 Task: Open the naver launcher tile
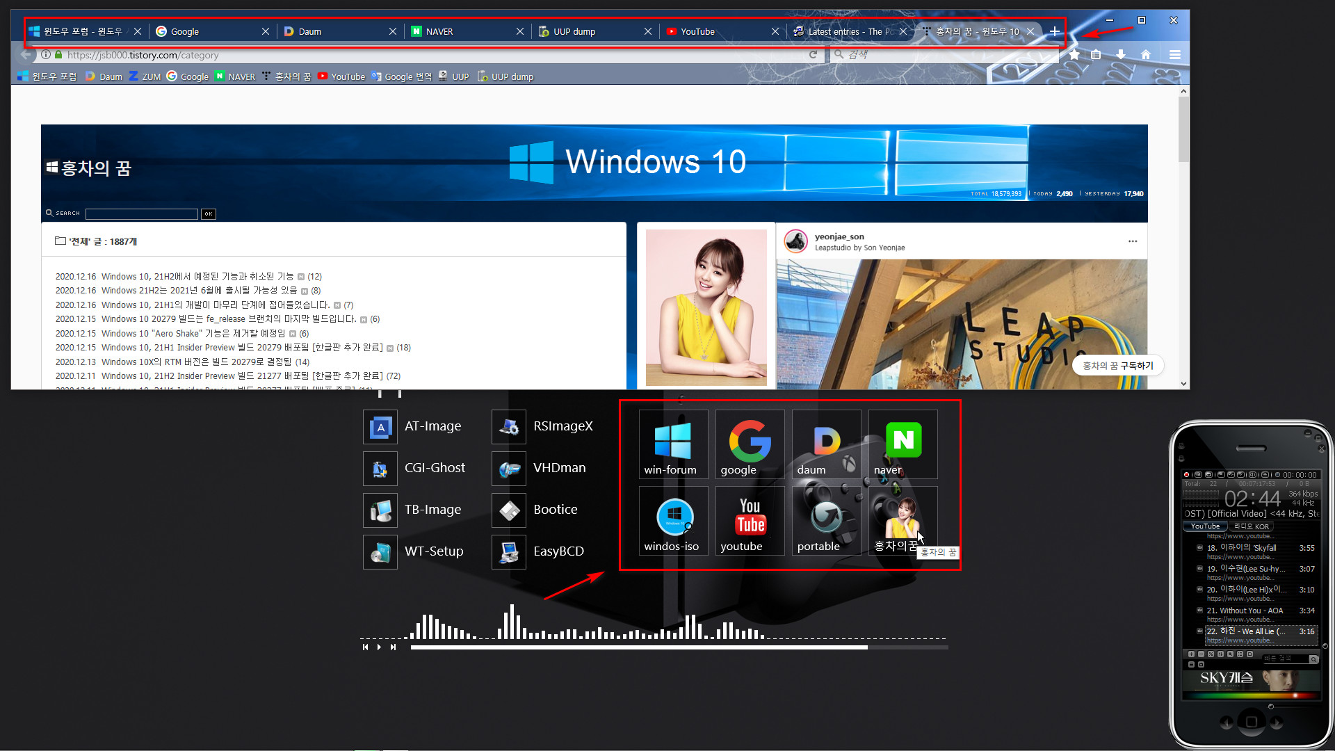tap(903, 444)
